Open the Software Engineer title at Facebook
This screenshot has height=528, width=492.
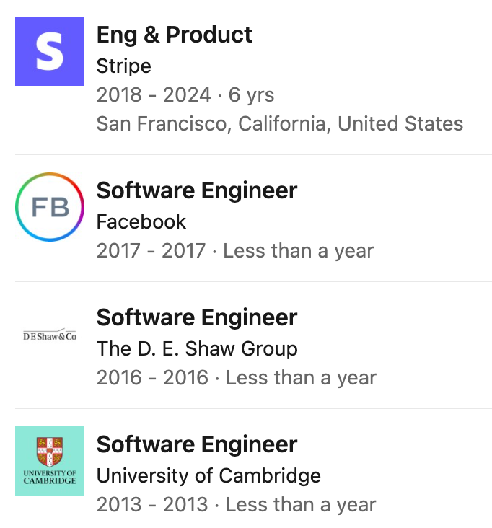pos(197,191)
